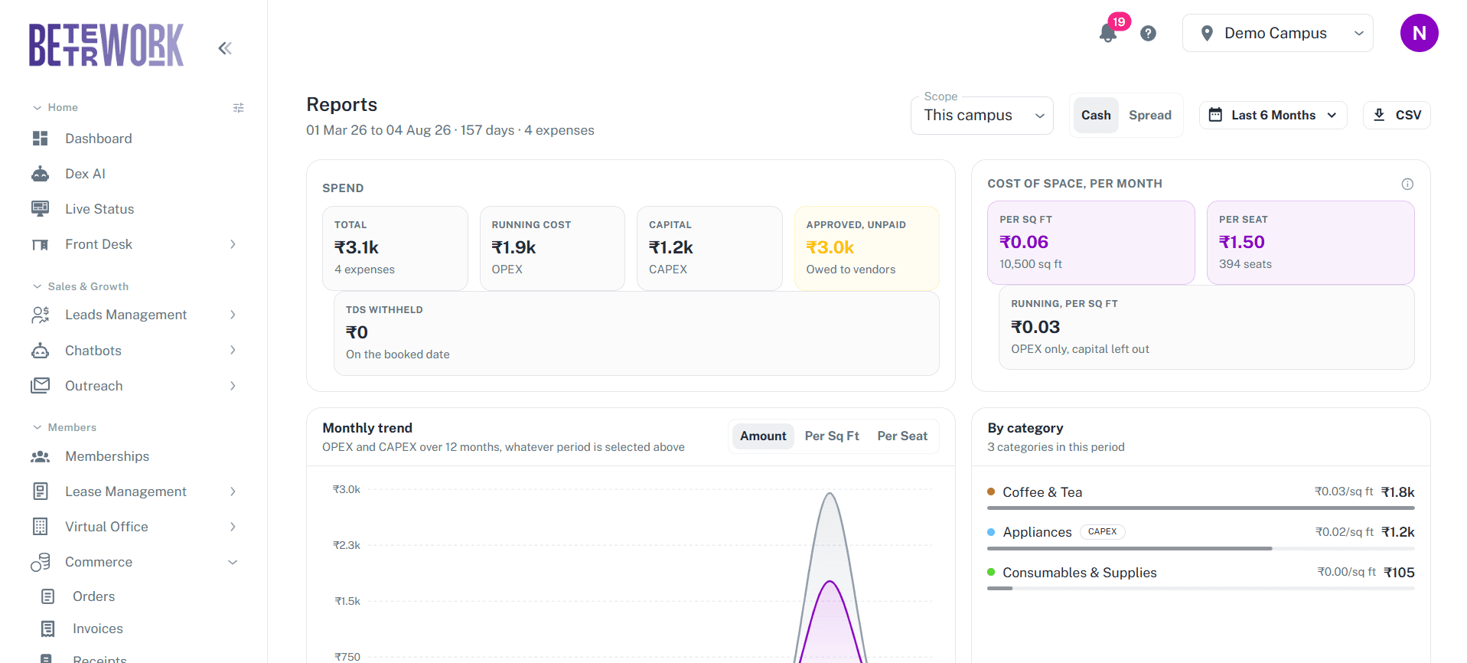
Task: Open the notifications bell
Action: pyautogui.click(x=1107, y=33)
